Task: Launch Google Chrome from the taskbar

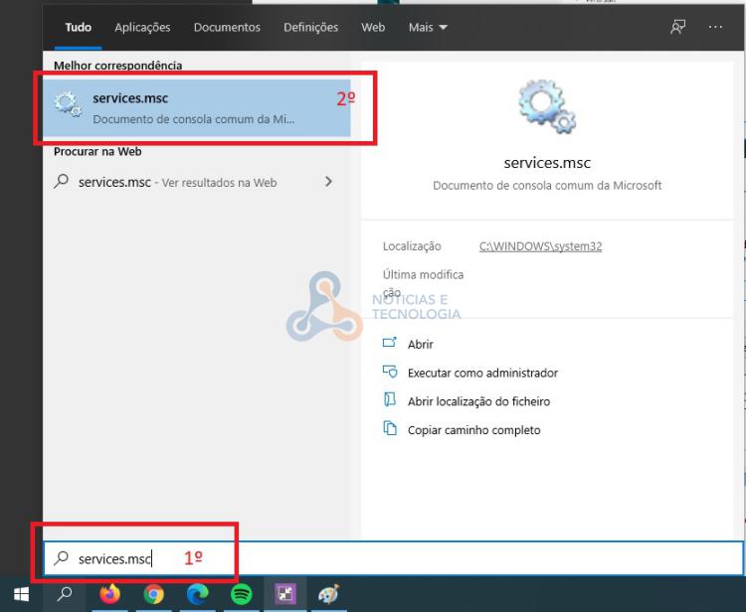Action: (153, 594)
